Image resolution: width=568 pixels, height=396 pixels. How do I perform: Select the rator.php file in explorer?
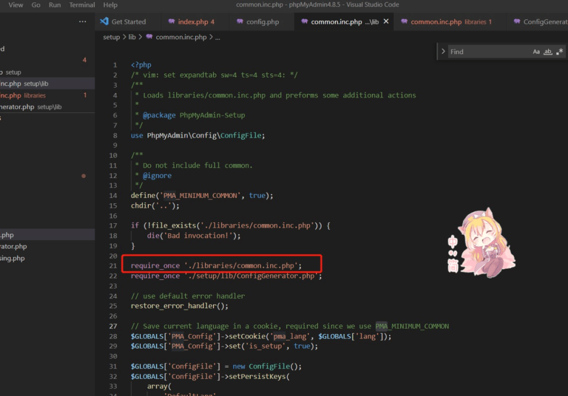(x=47, y=246)
